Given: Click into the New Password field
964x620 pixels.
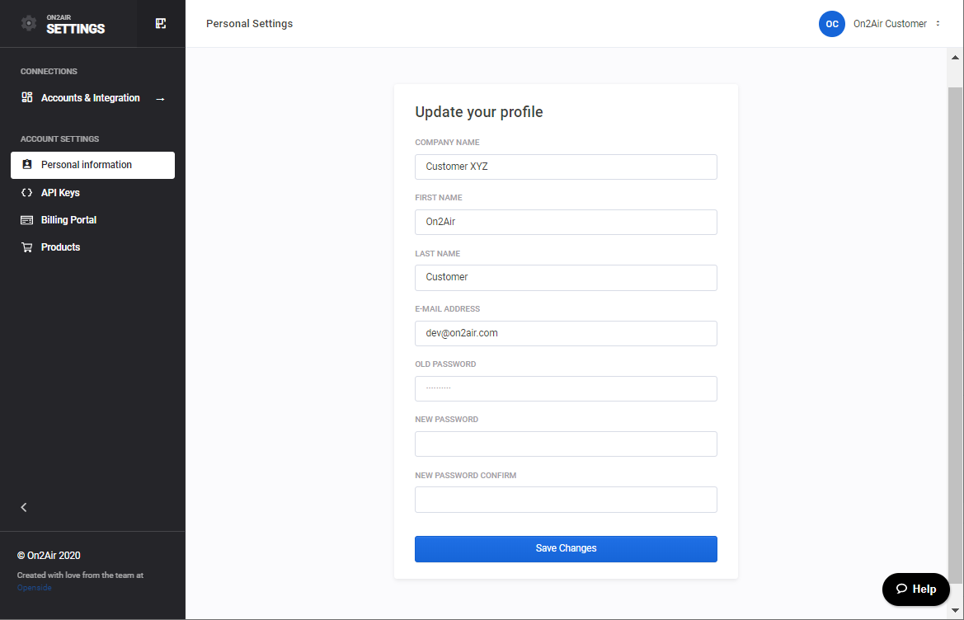Looking at the screenshot, I should pos(566,444).
